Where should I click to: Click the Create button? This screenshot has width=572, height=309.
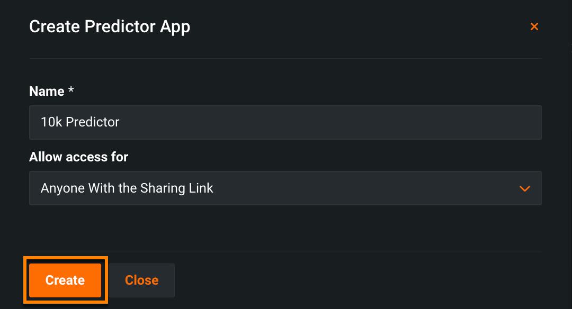(65, 280)
